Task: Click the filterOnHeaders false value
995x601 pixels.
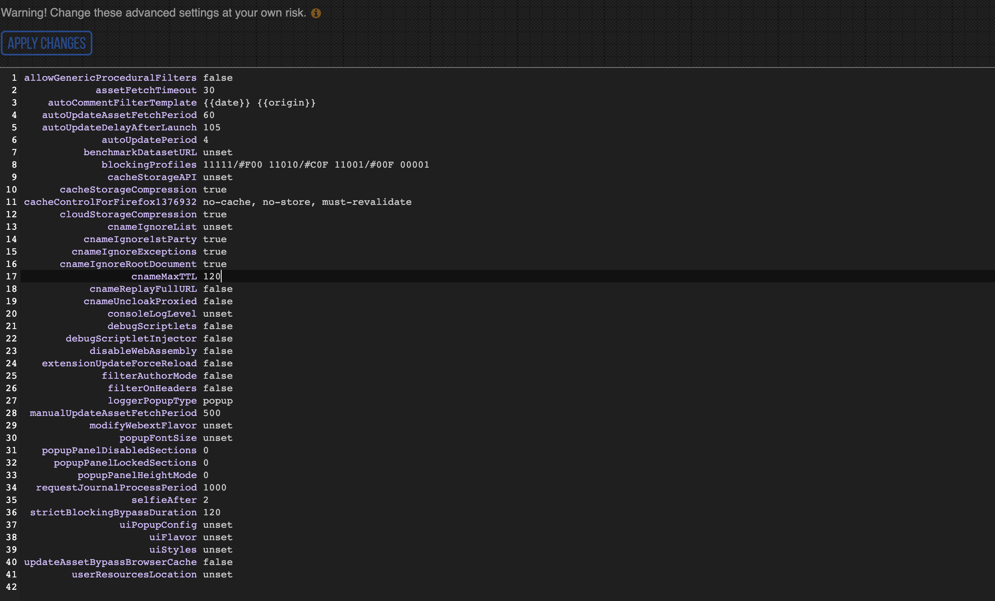Action: click(217, 388)
